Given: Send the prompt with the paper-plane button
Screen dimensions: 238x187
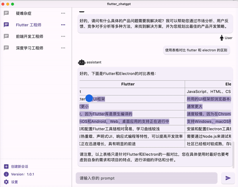Looking at the screenshot, I should 228,178.
